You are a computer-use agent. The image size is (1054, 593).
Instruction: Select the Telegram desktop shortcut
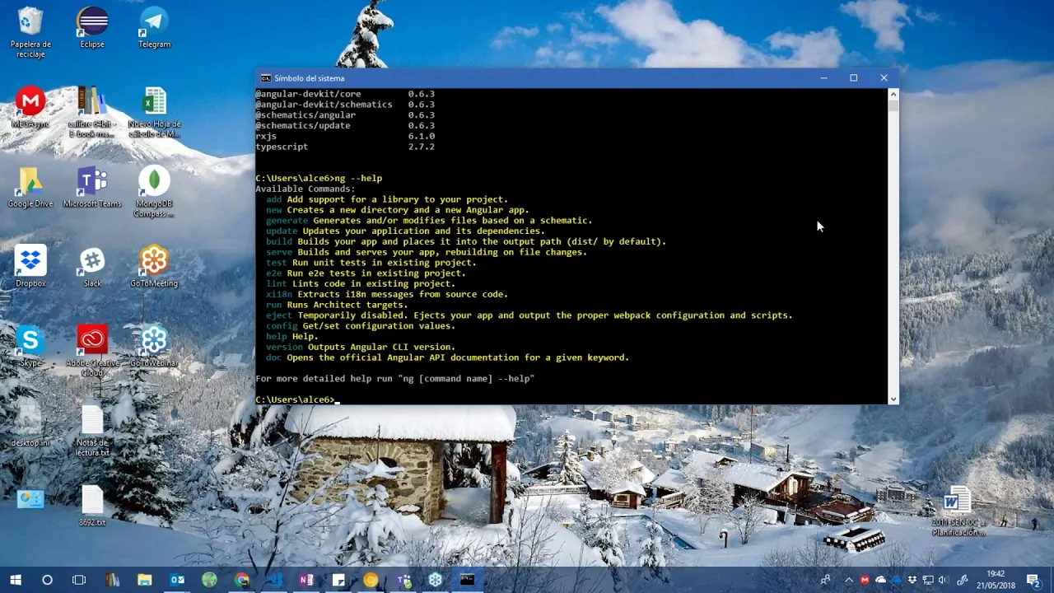pos(154,28)
